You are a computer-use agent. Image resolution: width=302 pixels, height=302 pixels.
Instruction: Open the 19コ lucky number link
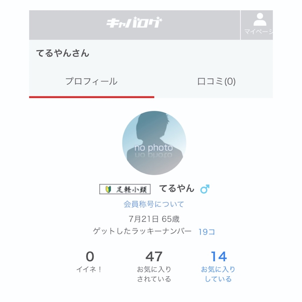[x=207, y=232]
